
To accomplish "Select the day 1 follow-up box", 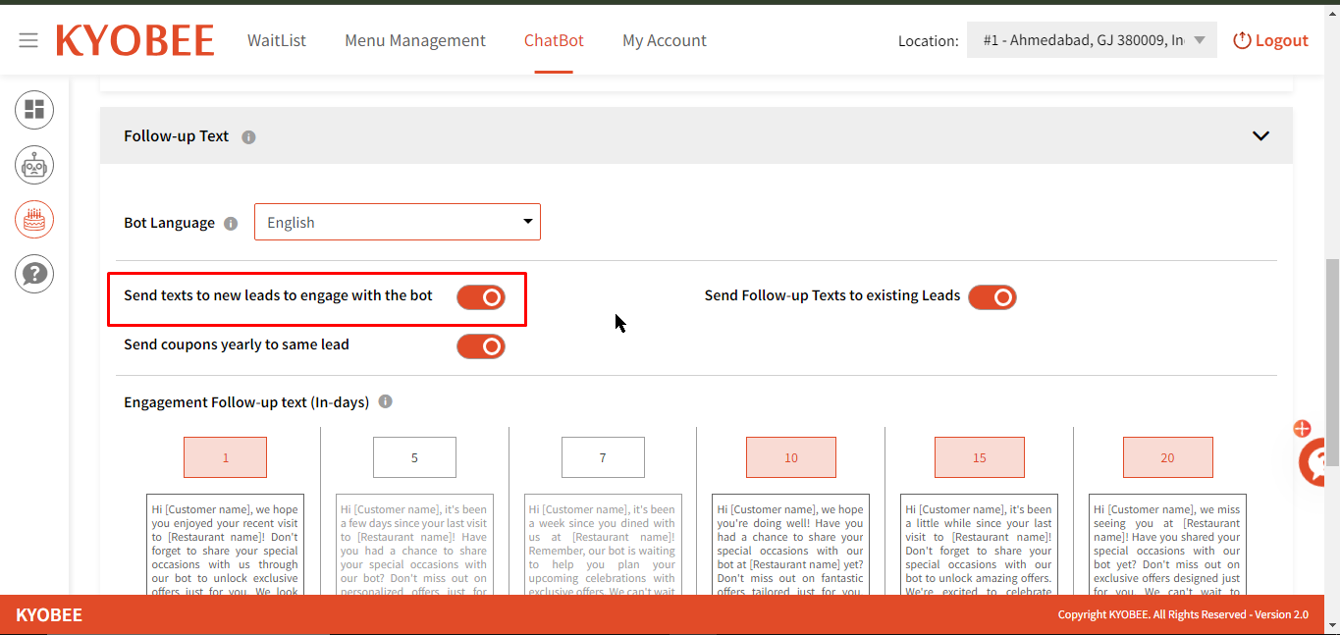I will tap(225, 457).
